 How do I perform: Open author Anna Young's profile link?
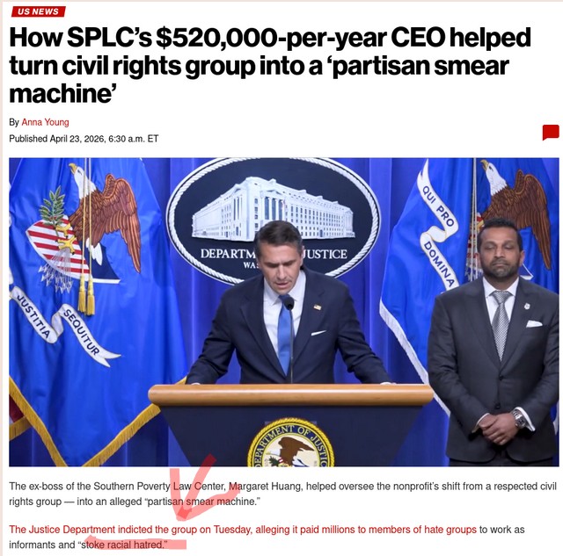click(45, 122)
